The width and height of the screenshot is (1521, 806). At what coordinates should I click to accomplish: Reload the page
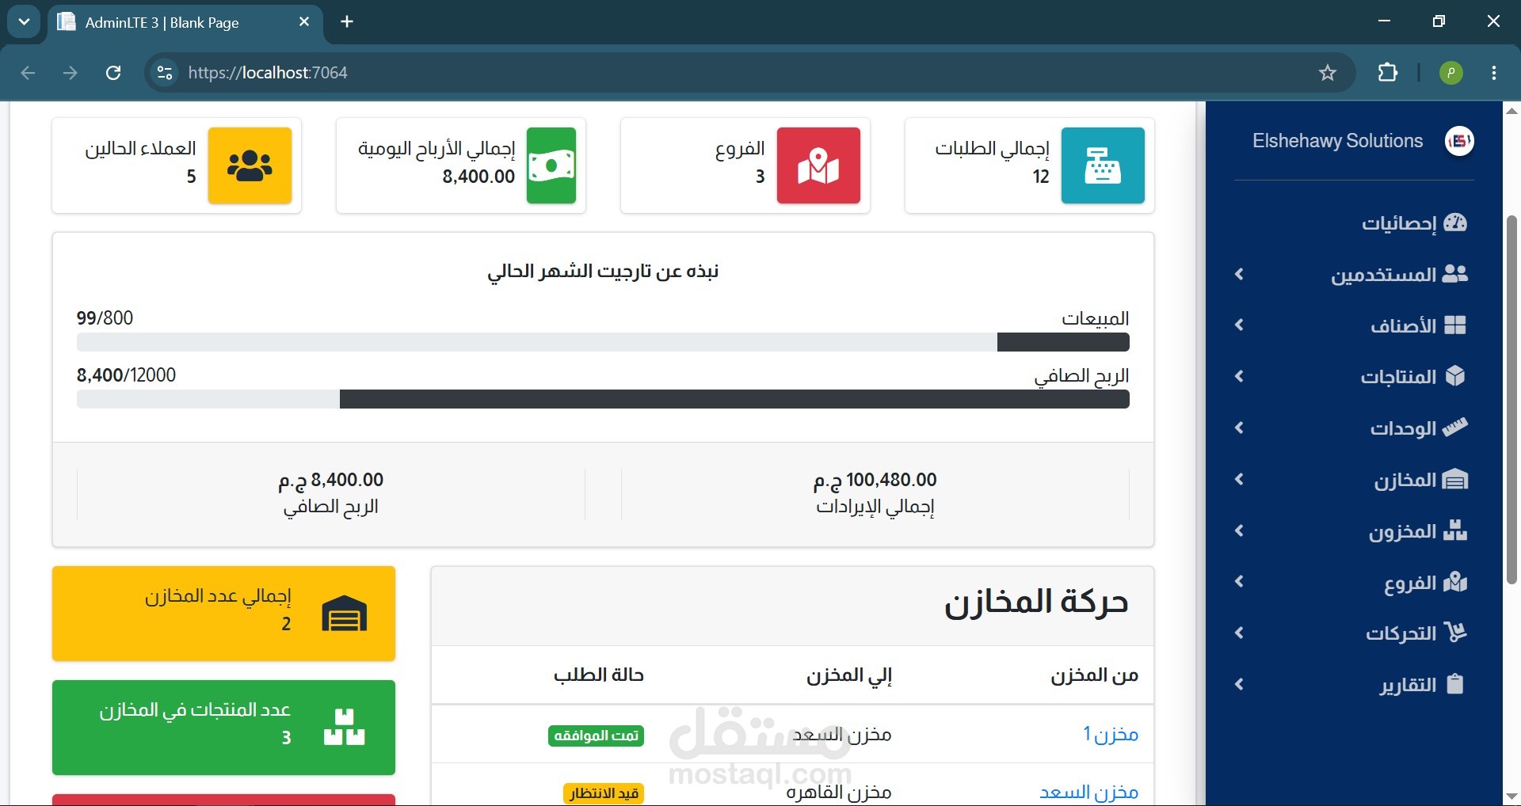(x=113, y=73)
